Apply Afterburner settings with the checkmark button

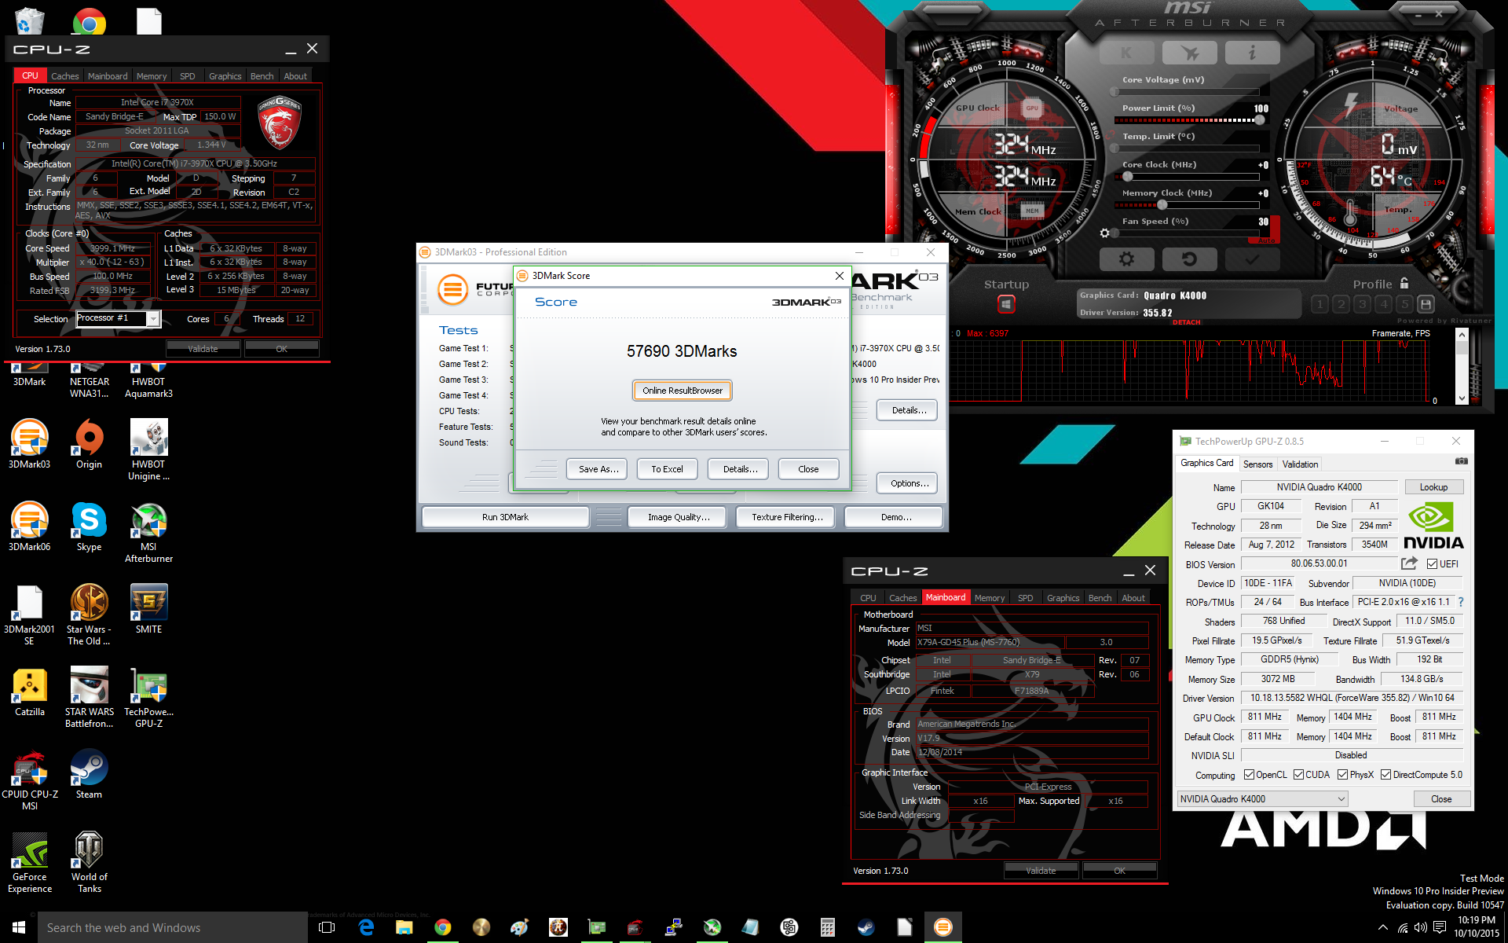coord(1252,259)
